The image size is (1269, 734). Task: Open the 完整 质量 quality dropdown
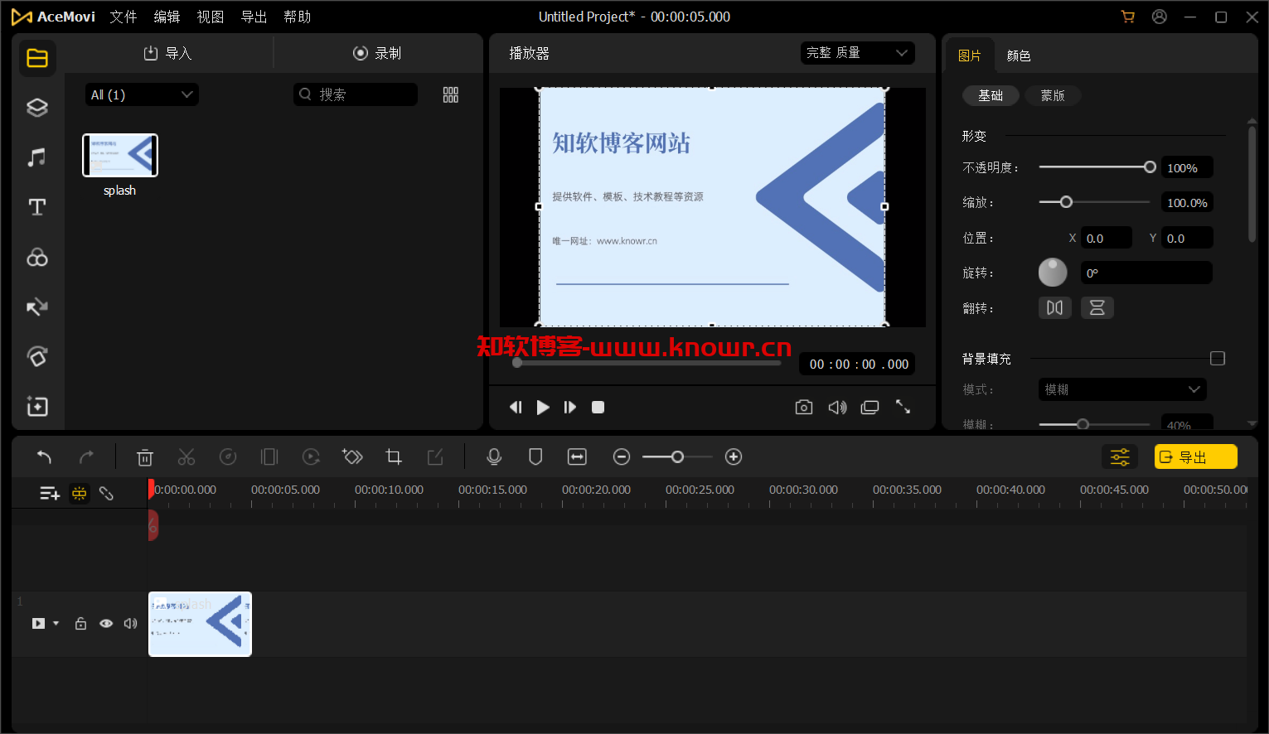pyautogui.click(x=858, y=53)
